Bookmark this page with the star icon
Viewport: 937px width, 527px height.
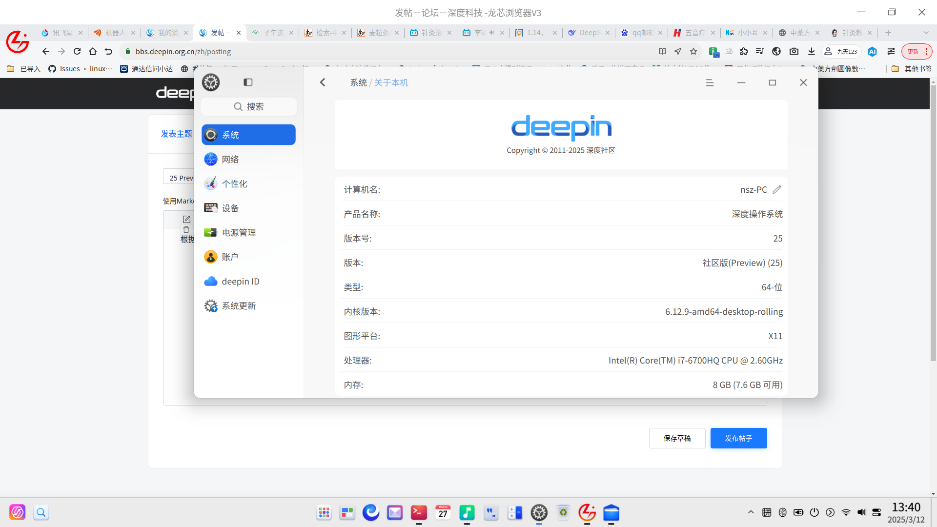coord(693,51)
